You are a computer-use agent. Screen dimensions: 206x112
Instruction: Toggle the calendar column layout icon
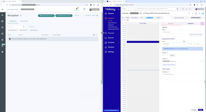pyautogui.click(x=128, y=20)
